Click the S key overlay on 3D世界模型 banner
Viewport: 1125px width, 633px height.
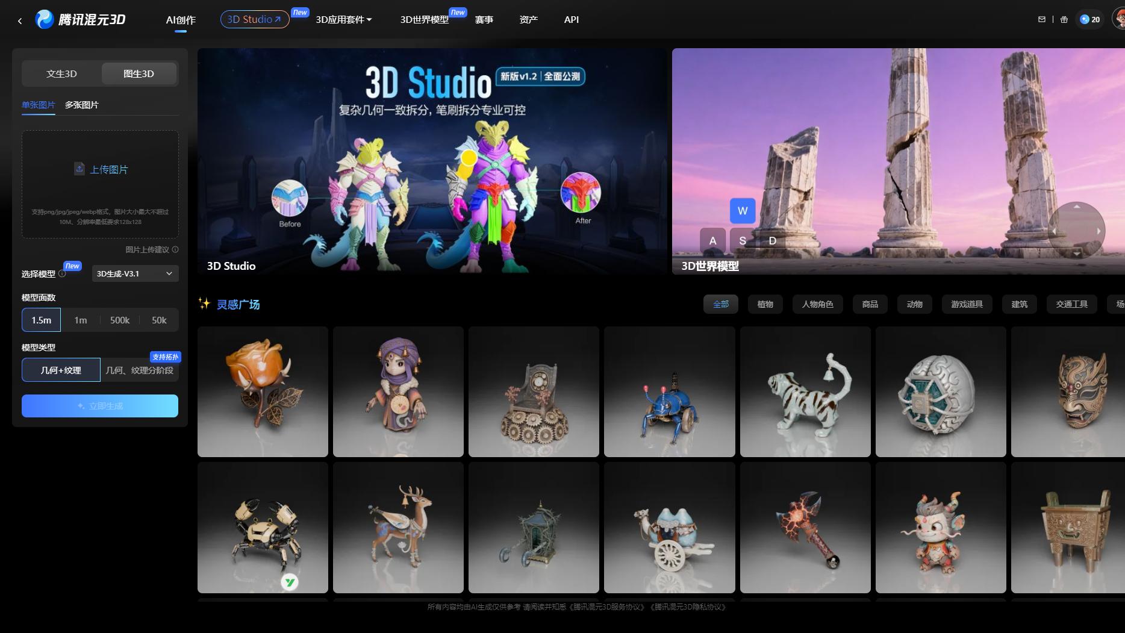743,240
